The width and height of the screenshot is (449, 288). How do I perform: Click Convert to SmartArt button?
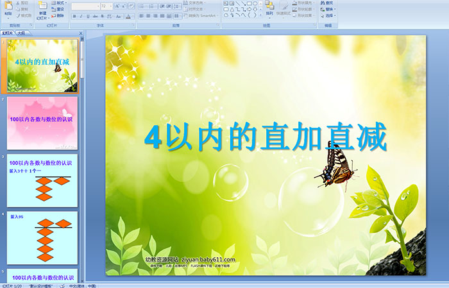(x=201, y=15)
